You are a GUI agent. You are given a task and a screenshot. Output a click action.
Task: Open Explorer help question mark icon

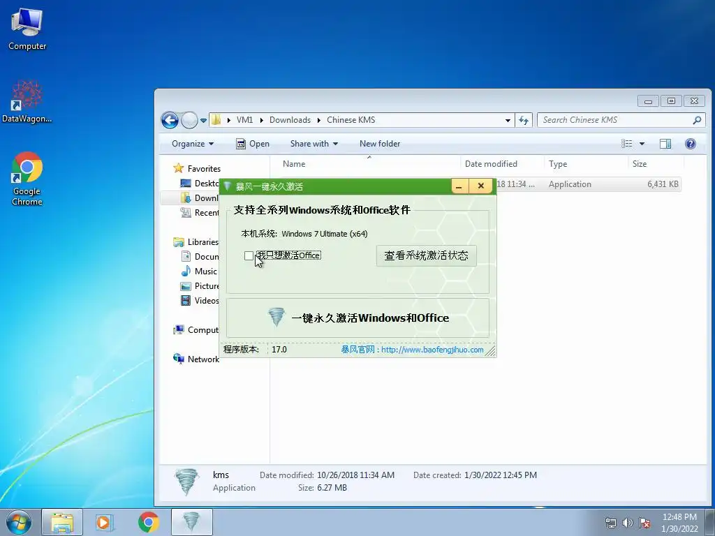click(691, 144)
